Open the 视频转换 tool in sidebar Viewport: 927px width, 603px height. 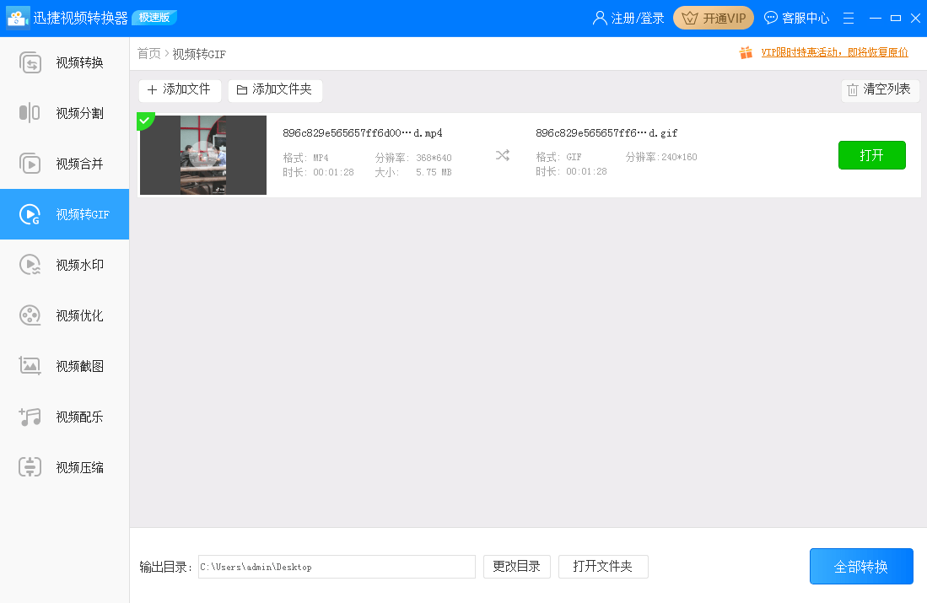[64, 62]
